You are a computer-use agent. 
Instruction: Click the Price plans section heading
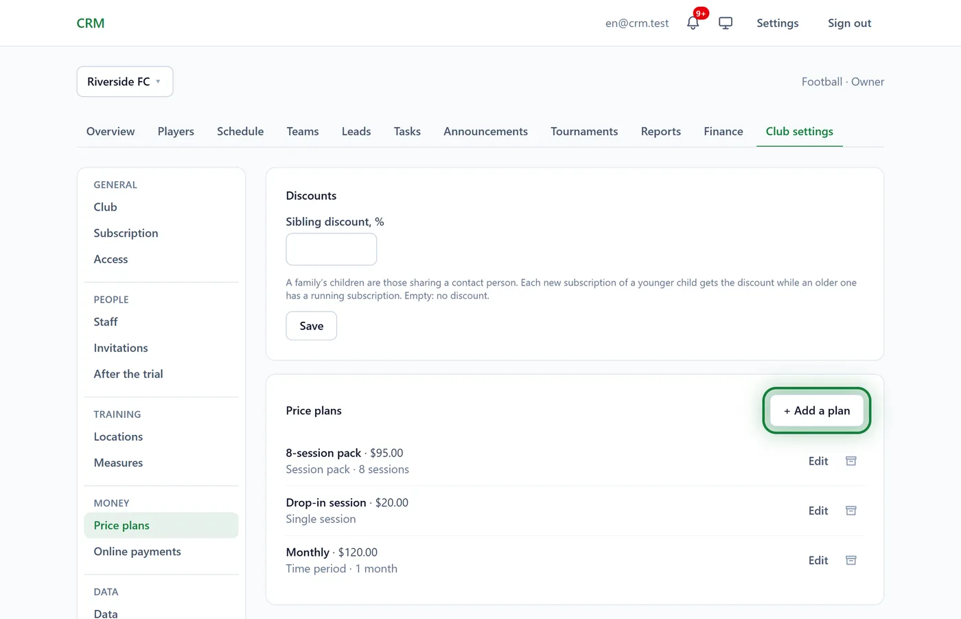314,410
